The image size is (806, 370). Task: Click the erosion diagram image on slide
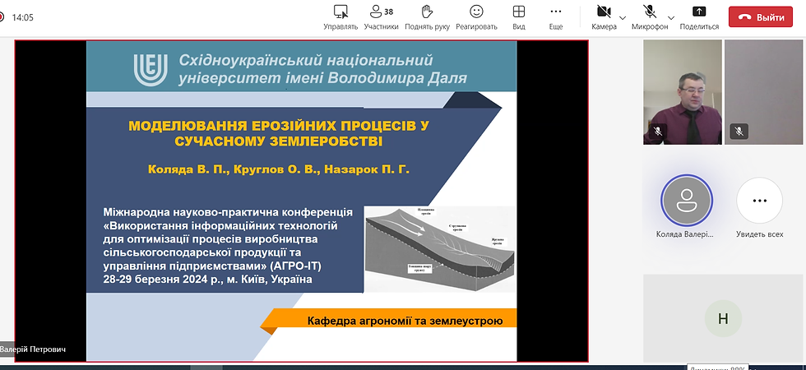click(439, 248)
